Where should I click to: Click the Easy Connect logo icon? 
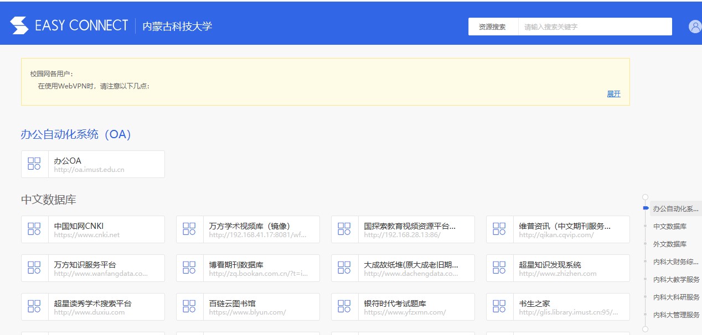tap(20, 24)
